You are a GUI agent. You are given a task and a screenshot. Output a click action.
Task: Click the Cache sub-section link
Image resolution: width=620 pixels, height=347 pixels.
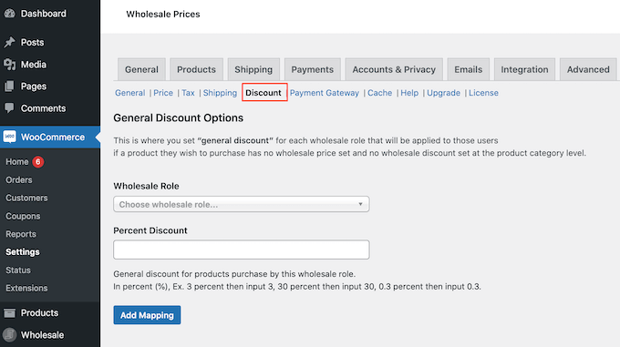click(x=379, y=93)
